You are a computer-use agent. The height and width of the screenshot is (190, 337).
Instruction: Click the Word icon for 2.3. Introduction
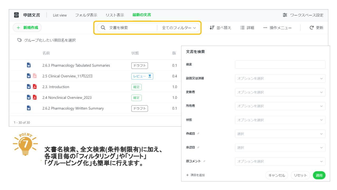[x=29, y=87]
